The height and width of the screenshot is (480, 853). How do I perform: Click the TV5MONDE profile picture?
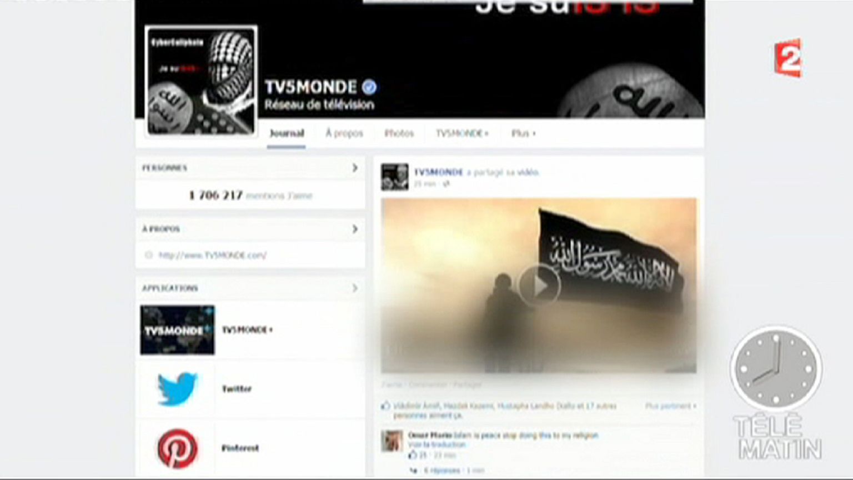[x=201, y=81]
